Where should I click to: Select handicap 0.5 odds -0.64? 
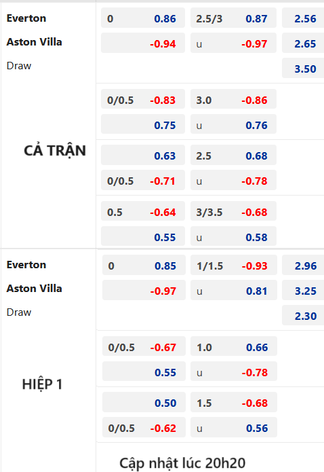point(143,212)
